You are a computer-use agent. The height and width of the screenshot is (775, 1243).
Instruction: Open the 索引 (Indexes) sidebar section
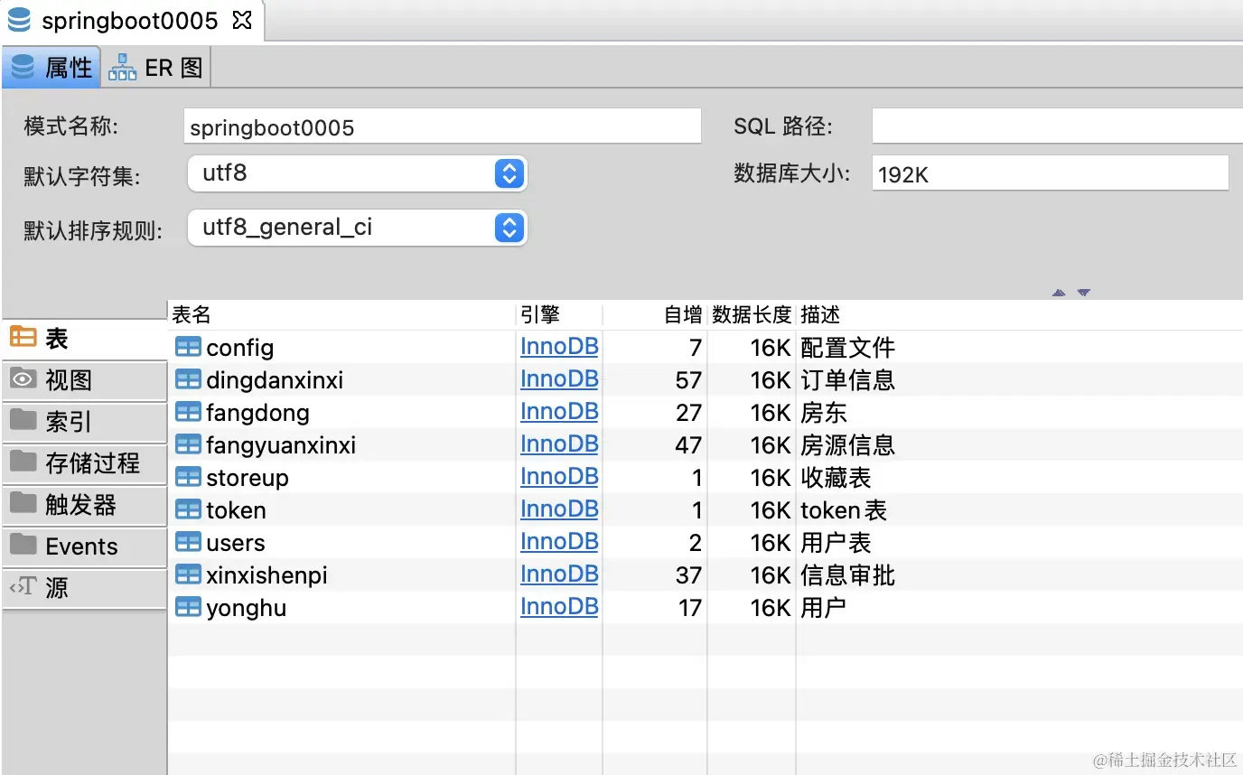(21, 421)
